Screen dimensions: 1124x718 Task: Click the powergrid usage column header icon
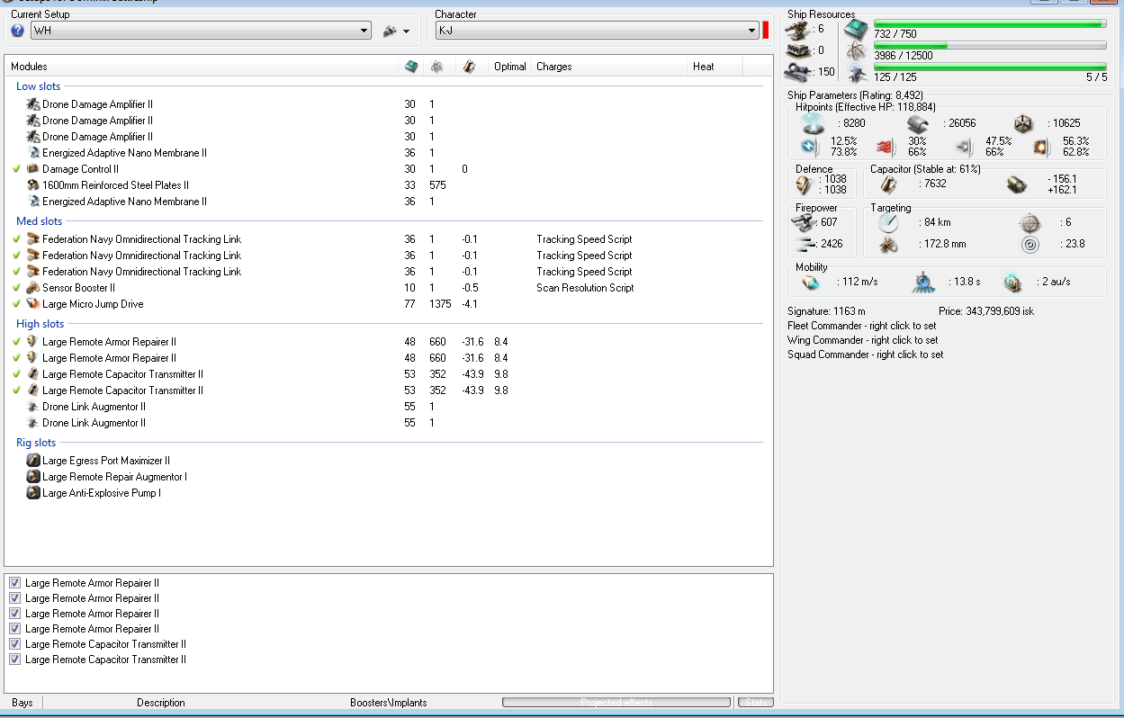click(x=436, y=67)
